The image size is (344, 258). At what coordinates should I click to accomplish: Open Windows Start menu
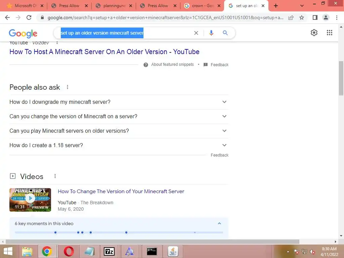[8, 251]
